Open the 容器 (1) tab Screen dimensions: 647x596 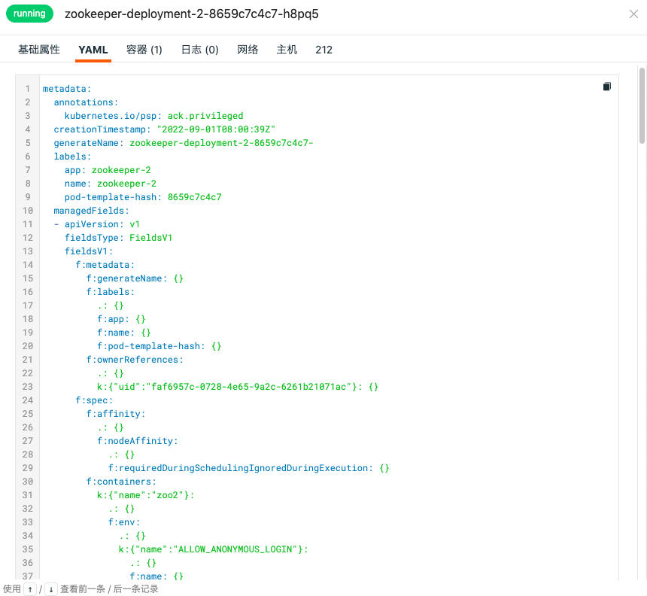(x=144, y=50)
